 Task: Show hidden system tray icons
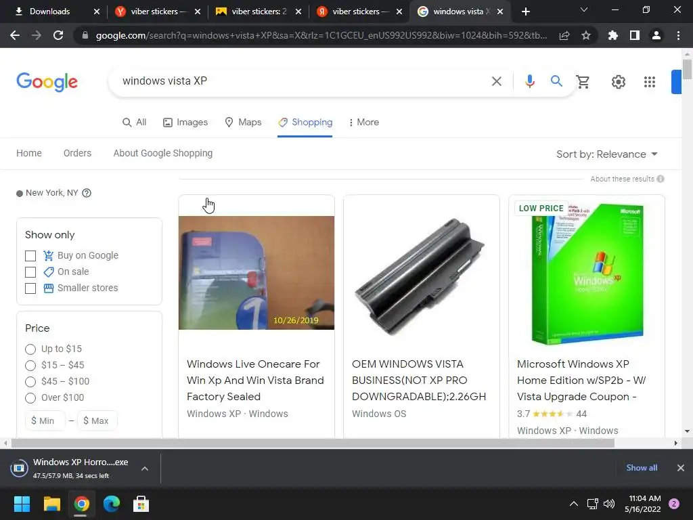click(574, 504)
